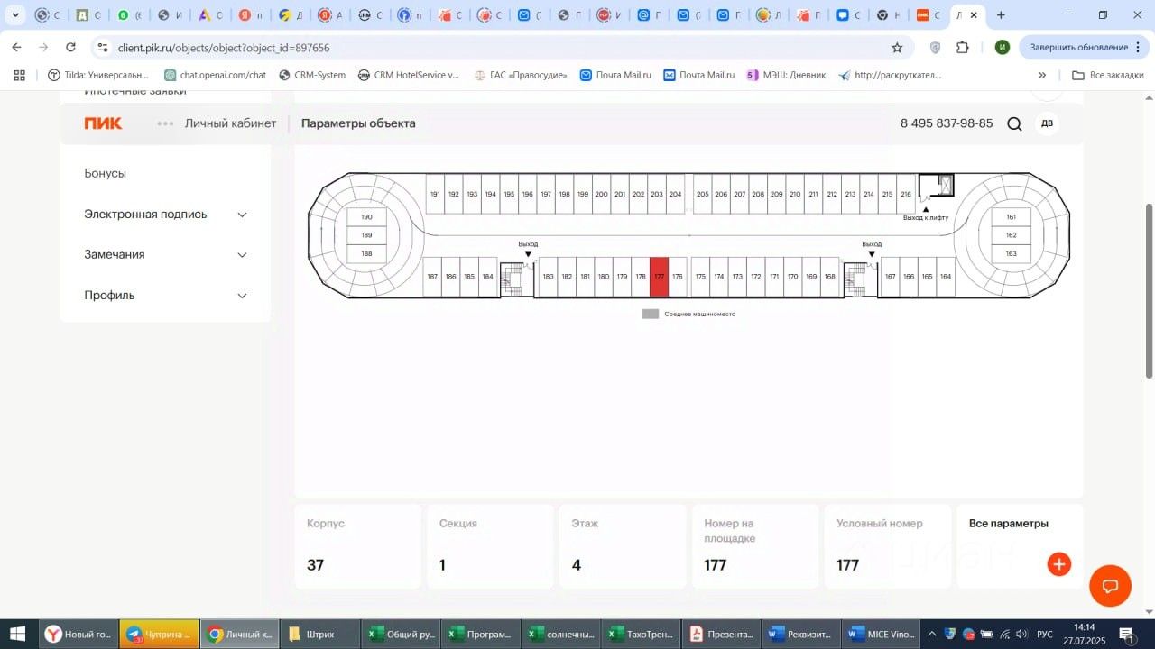Image resolution: width=1155 pixels, height=649 pixels.
Task: Expand the Профиль menu section
Action: (165, 296)
